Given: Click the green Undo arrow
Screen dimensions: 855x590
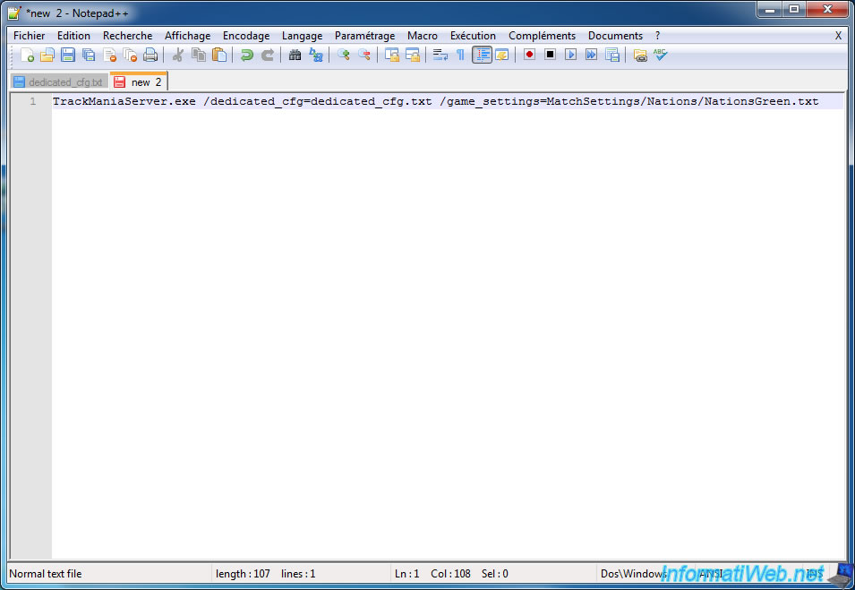Looking at the screenshot, I should point(246,55).
